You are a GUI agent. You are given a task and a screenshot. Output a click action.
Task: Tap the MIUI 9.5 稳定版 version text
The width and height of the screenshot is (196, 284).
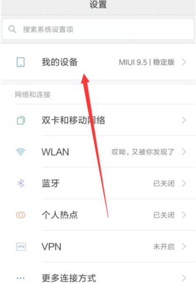pyautogui.click(x=147, y=63)
